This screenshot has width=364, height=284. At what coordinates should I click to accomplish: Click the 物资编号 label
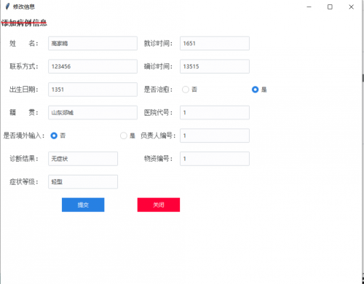tap(158, 159)
